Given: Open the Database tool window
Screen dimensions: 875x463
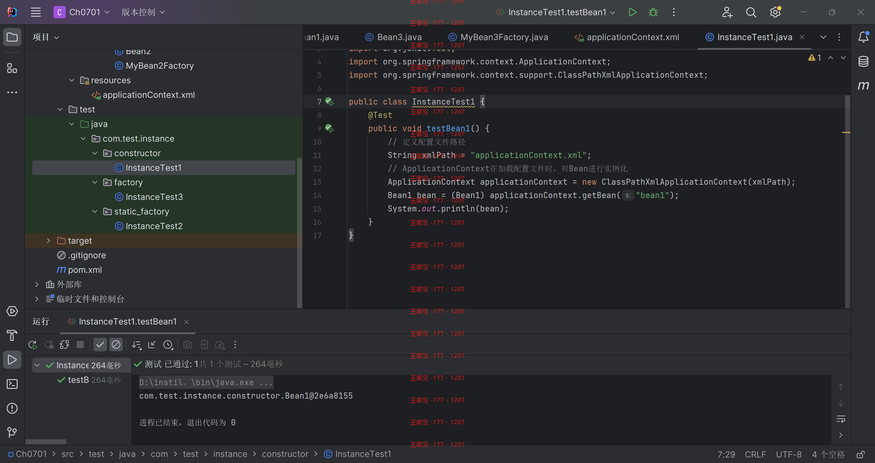Looking at the screenshot, I should tap(863, 61).
